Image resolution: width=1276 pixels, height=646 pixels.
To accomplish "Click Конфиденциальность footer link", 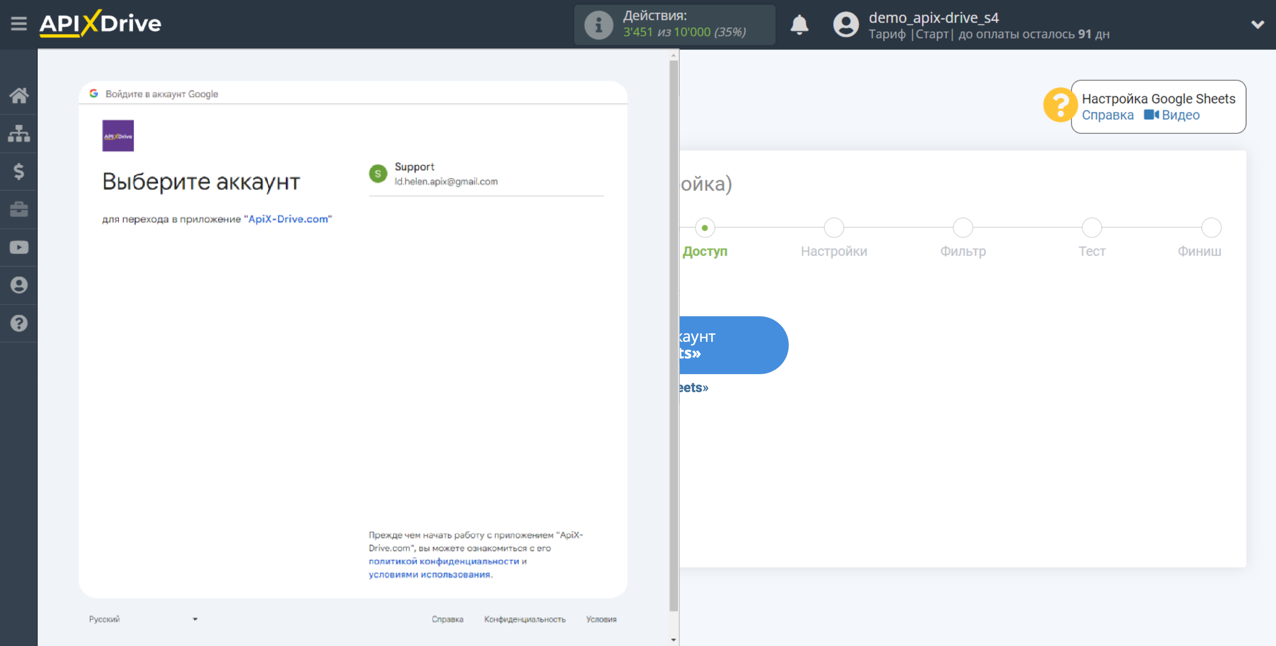I will 524,619.
